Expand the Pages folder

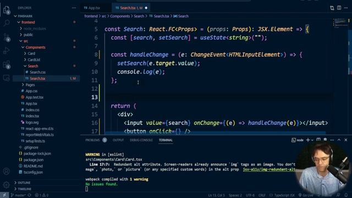point(30,85)
